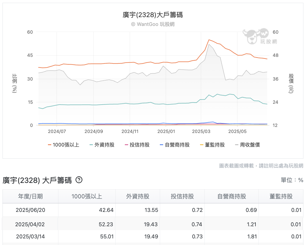Click the 董監持股 table column header
307x245 pixels.
coord(281,196)
